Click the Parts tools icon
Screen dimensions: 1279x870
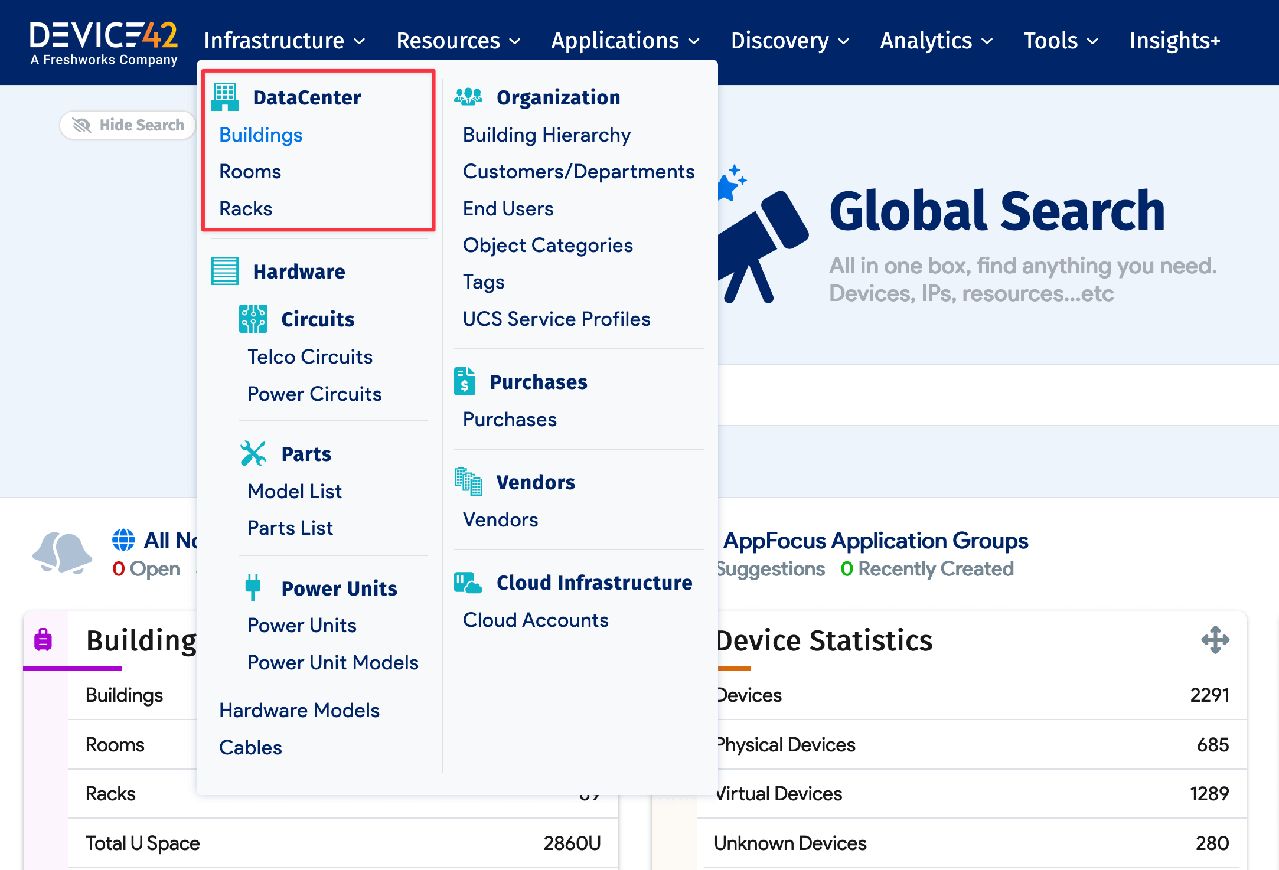(253, 453)
